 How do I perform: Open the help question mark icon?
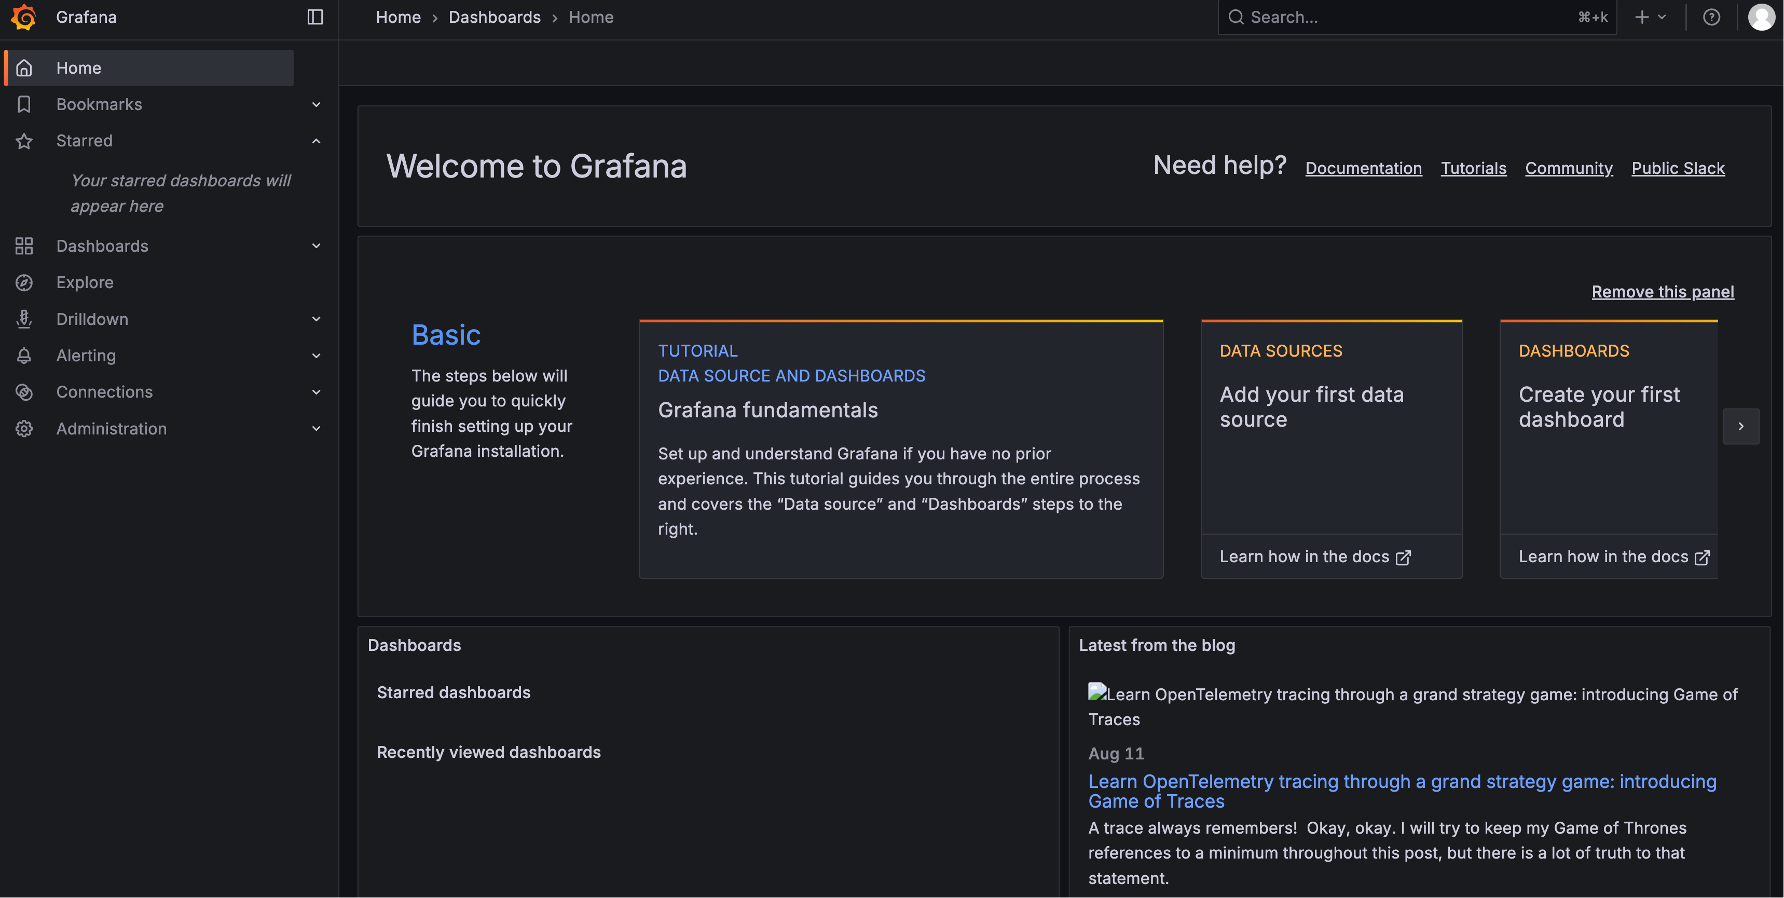click(1711, 17)
